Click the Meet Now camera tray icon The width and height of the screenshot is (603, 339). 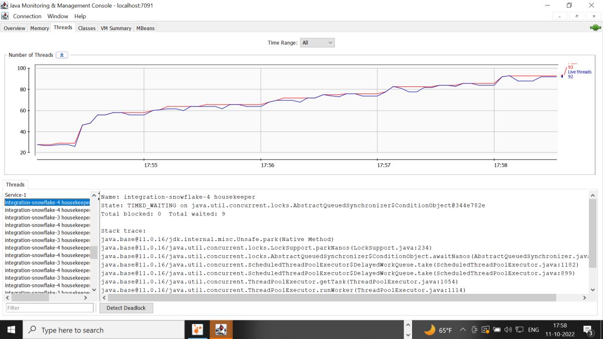[x=474, y=330]
